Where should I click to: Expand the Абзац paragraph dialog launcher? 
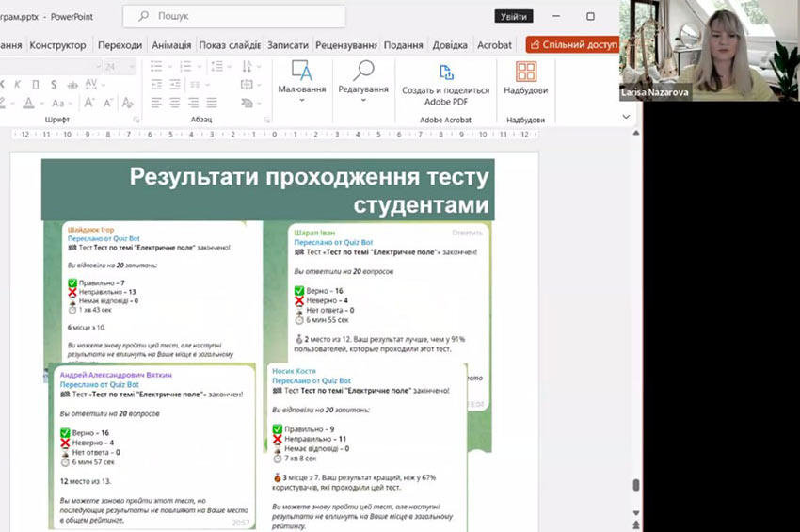click(x=264, y=120)
